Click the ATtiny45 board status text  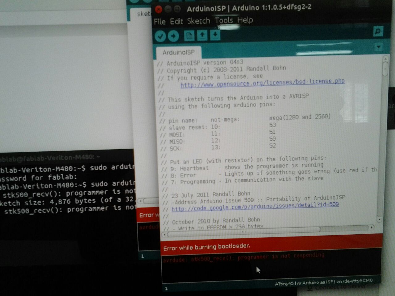point(323,282)
